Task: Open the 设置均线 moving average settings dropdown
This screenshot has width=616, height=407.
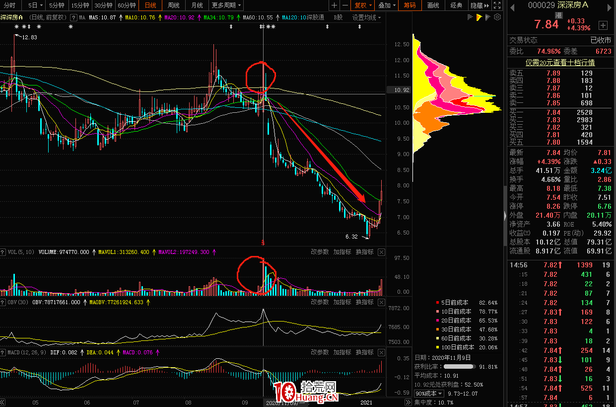Action: tap(367, 17)
